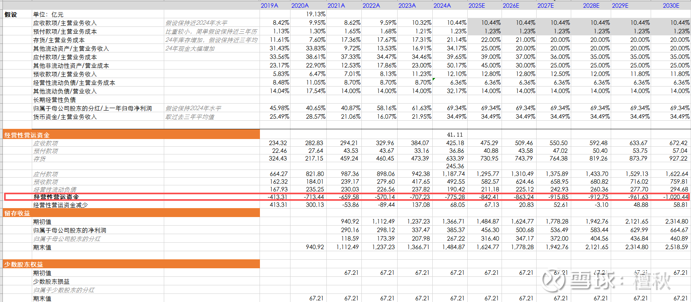
Task: Select the -413.31 working capital cell
Action: pyautogui.click(x=277, y=197)
